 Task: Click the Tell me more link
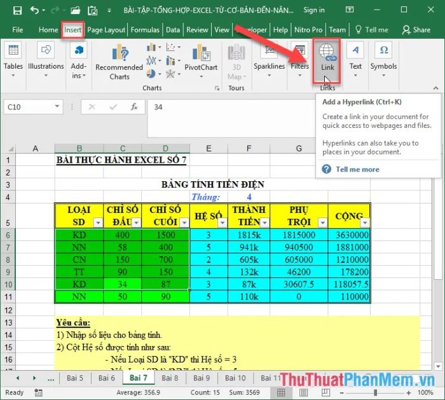(357, 170)
